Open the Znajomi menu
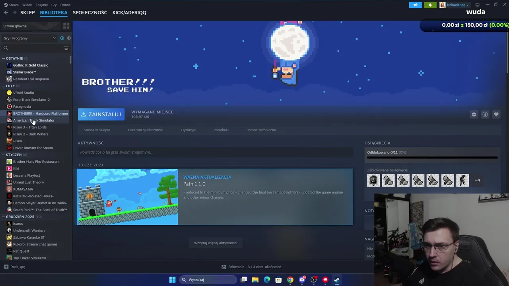Viewport: 509px width, 286px height. coord(41,5)
